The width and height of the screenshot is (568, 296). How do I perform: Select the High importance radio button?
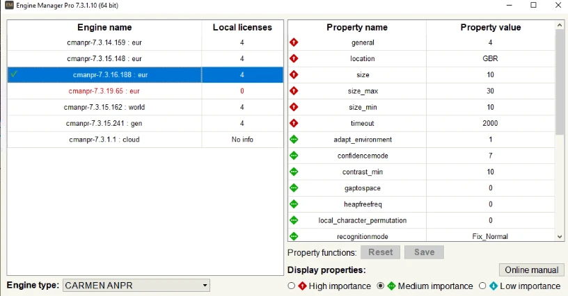click(291, 286)
